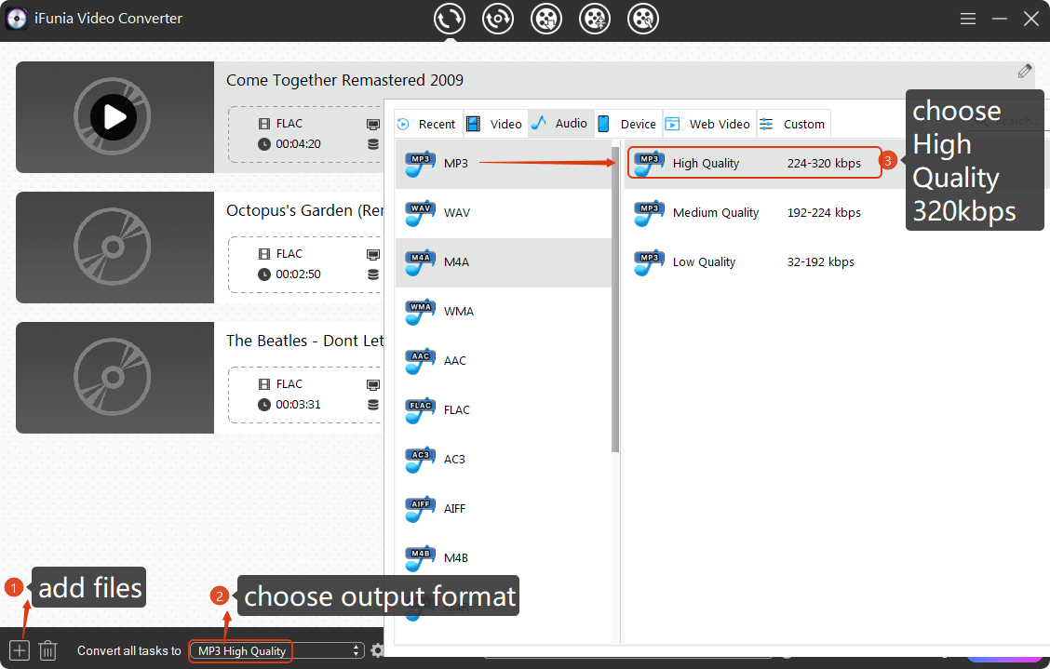
Task: Click the trash delete icon
Action: (49, 650)
